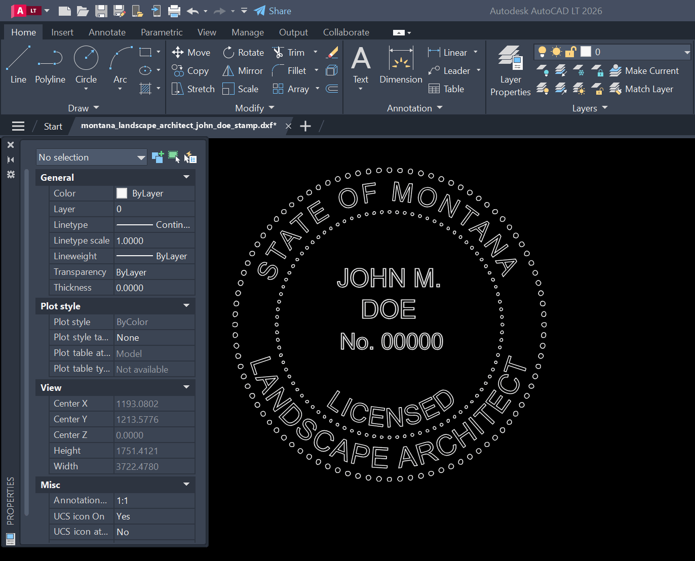Open the No selection dropdown

pyautogui.click(x=91, y=157)
